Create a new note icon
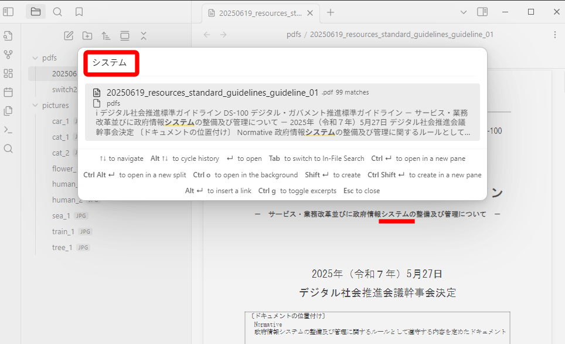 [69, 36]
